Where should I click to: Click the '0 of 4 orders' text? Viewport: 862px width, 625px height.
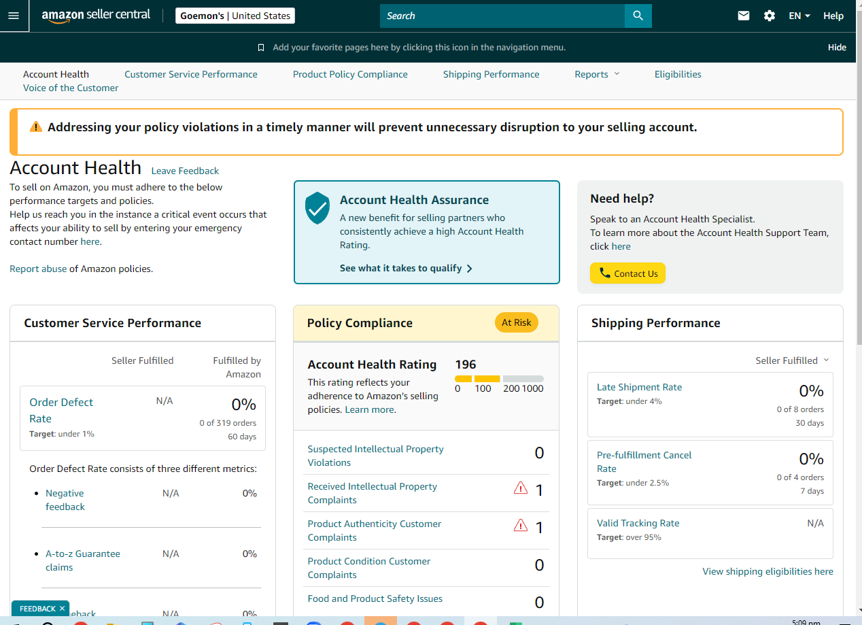point(800,477)
